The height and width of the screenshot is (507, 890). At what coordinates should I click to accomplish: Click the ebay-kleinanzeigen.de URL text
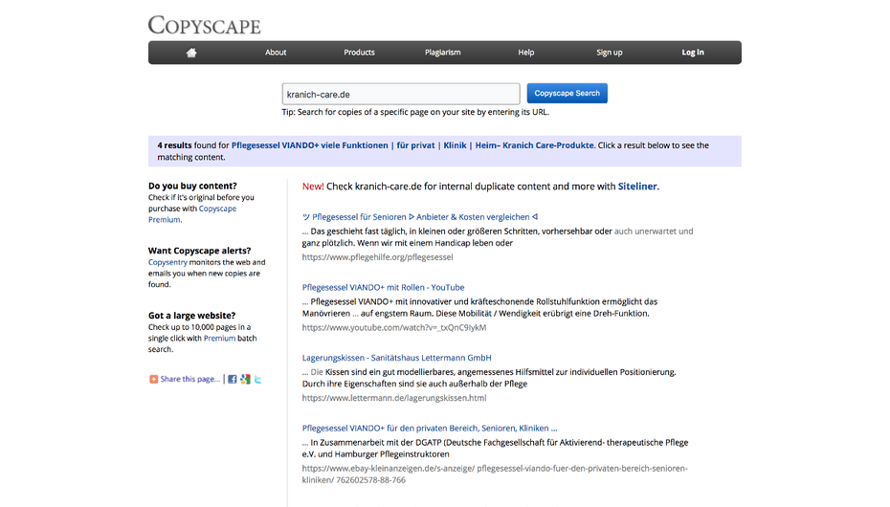495,474
